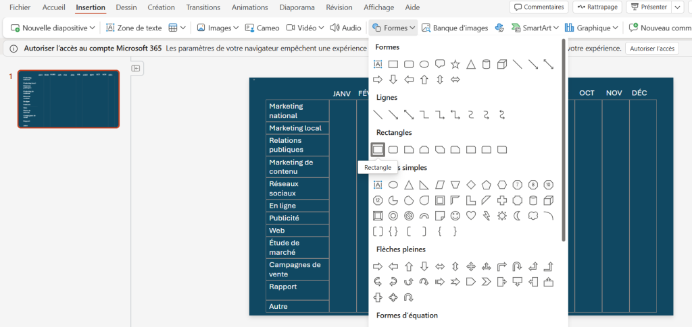The width and height of the screenshot is (692, 327).
Task: Insert the right-curving U-turn arrow
Action: click(517, 266)
